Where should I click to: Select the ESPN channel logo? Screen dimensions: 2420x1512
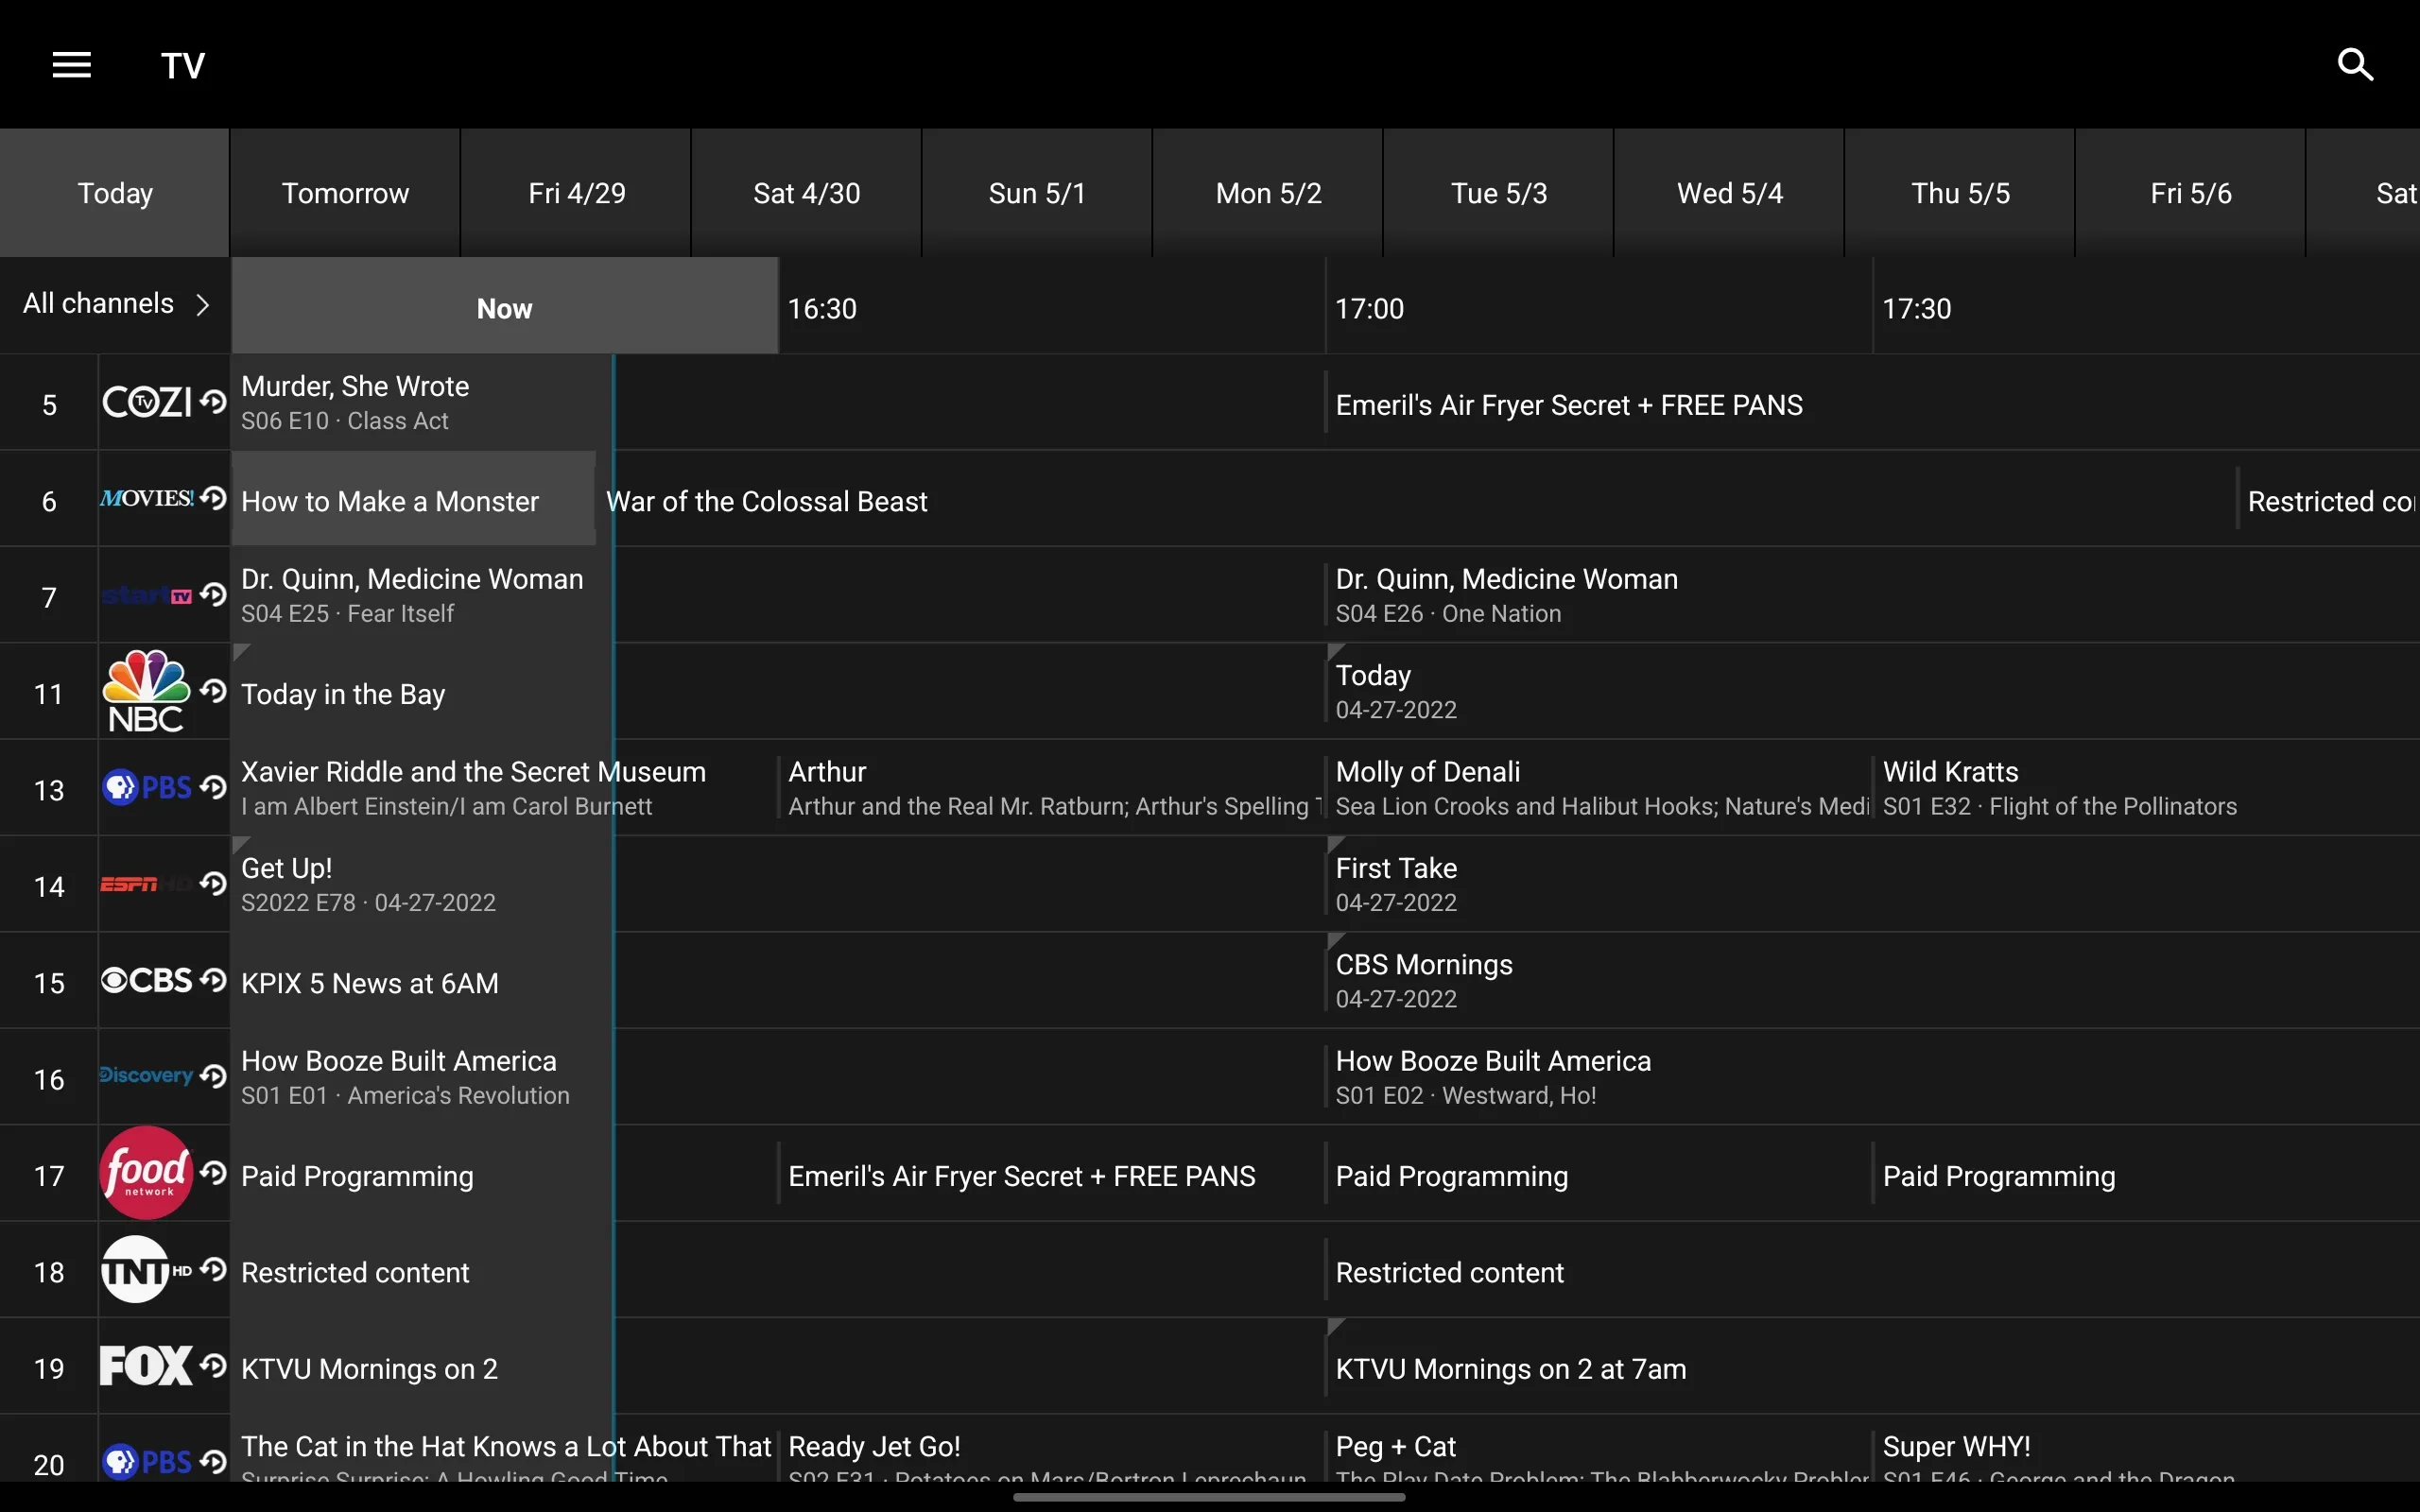(x=147, y=884)
